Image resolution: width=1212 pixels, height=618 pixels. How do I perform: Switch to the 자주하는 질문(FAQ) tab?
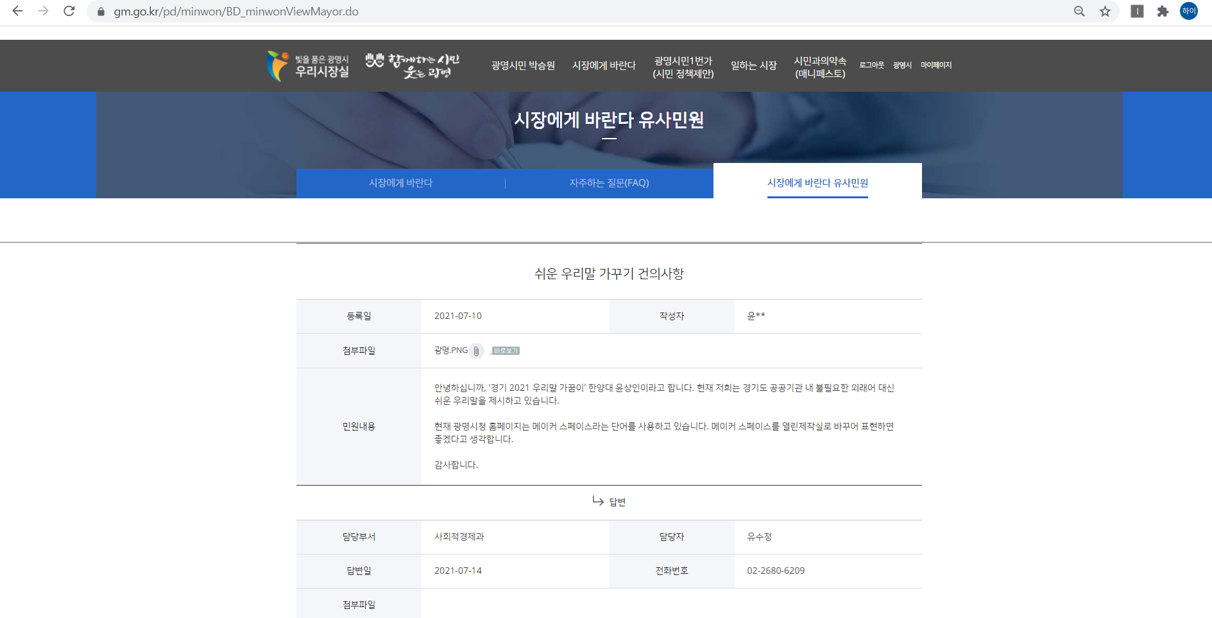pos(609,183)
